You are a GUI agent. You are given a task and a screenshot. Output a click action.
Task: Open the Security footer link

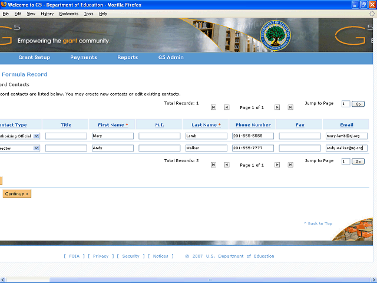pos(131,256)
